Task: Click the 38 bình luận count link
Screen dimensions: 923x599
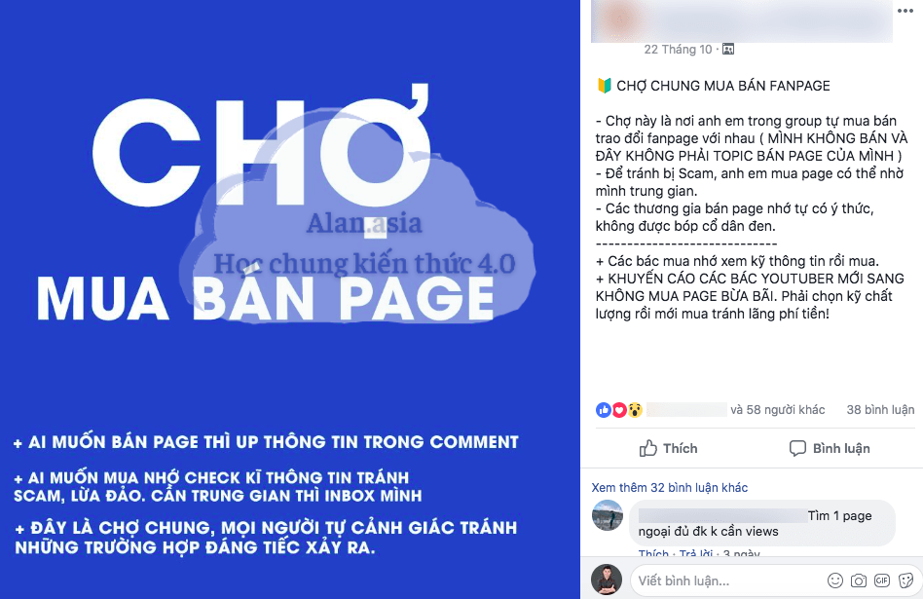Action: coord(880,410)
